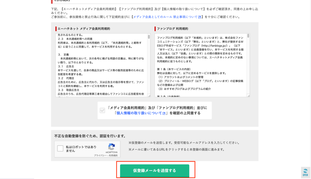Click the line 3.3 取扱広告主 in the terms
This screenshot has width=311, height=179.
coord(68,90)
